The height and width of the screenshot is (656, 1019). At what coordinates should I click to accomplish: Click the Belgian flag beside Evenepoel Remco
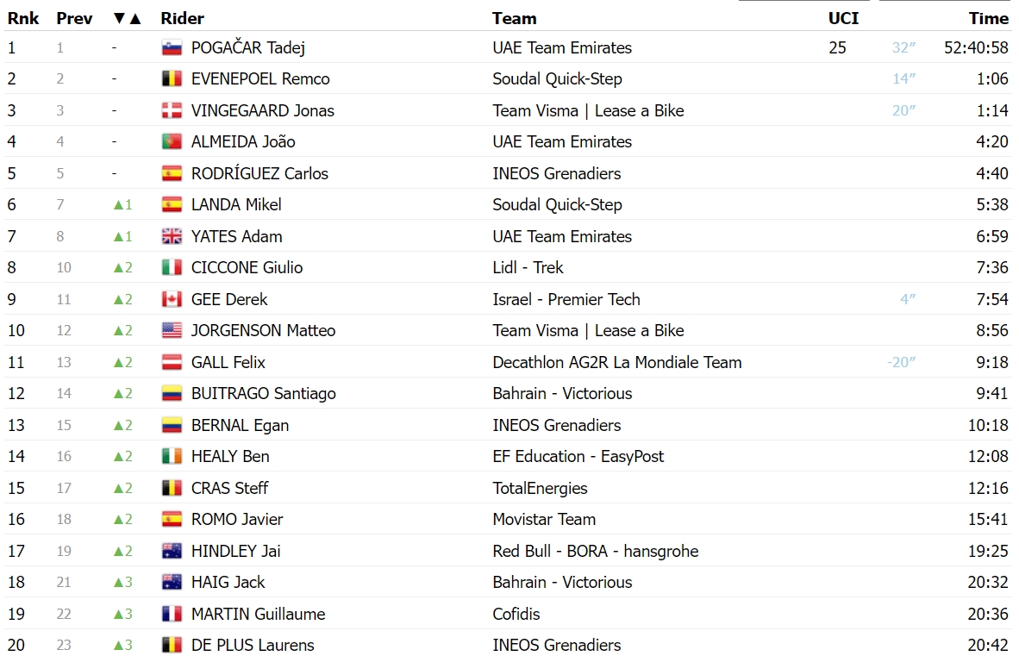172,78
